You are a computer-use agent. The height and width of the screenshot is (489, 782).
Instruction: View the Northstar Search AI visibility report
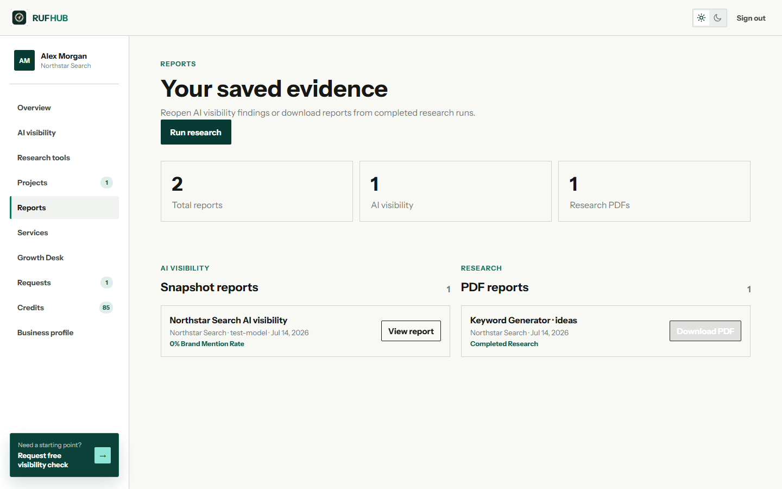(411, 331)
